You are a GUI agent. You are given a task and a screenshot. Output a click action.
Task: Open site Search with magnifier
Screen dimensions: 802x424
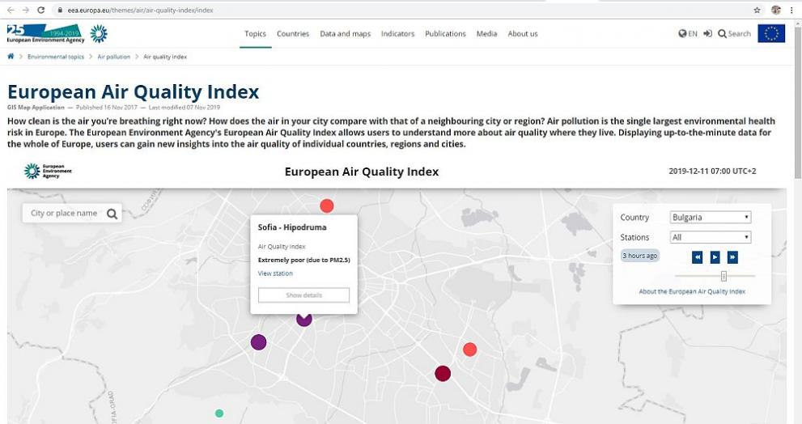click(735, 34)
